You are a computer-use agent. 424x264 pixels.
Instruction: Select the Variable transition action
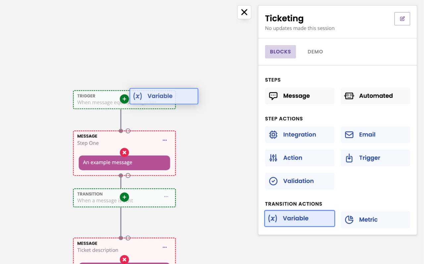pyautogui.click(x=299, y=218)
